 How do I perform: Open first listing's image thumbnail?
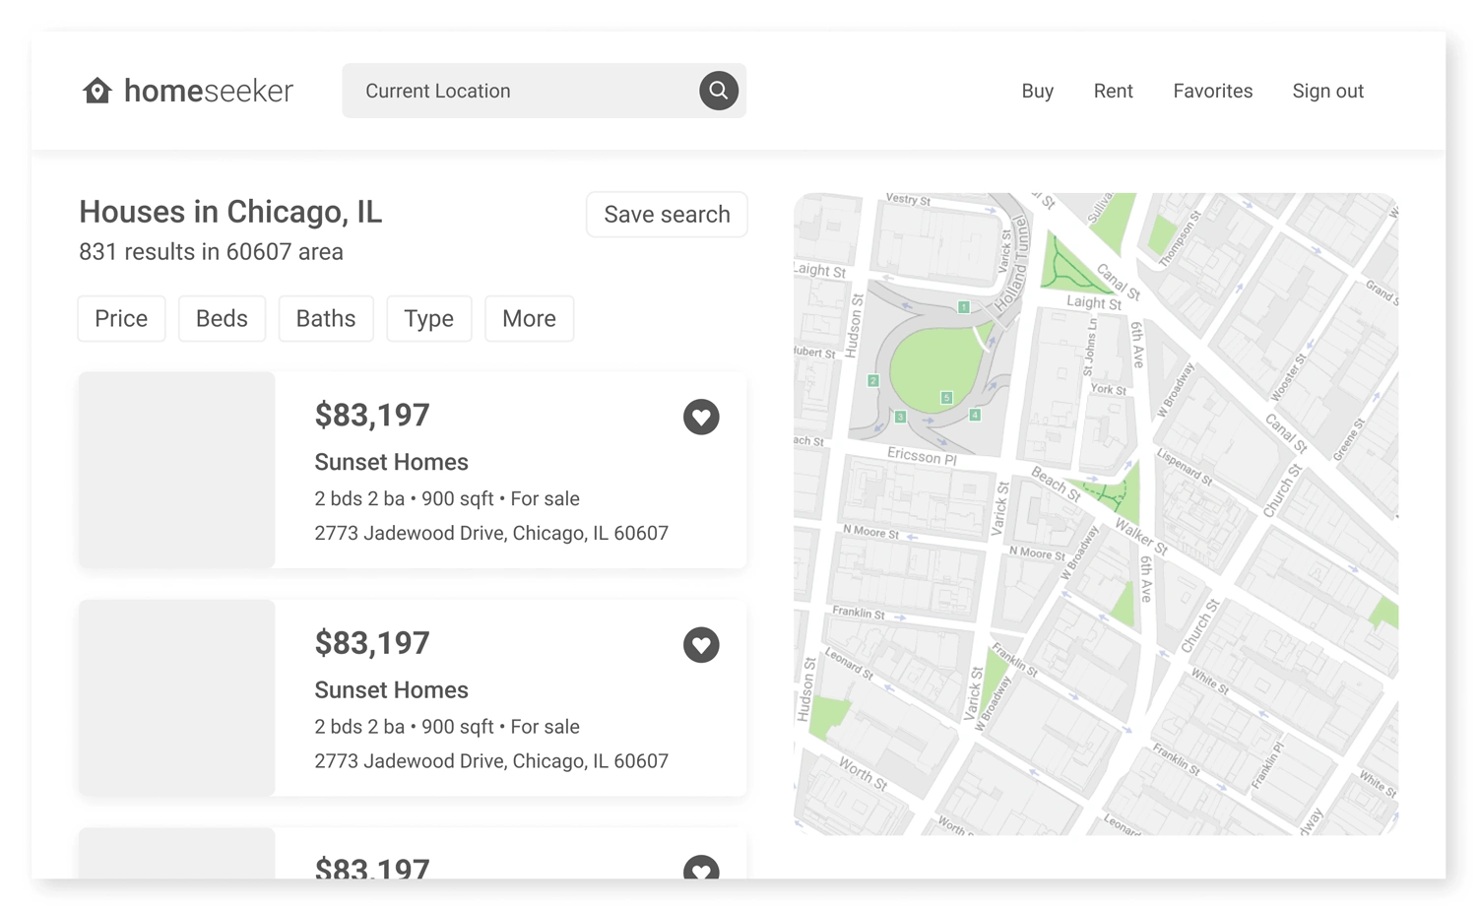(x=177, y=470)
